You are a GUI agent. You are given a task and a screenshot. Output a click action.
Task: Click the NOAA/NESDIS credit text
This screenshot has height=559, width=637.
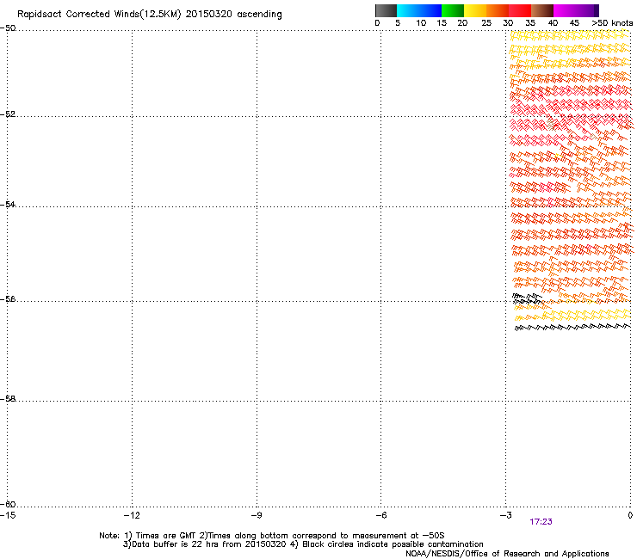[x=507, y=554]
